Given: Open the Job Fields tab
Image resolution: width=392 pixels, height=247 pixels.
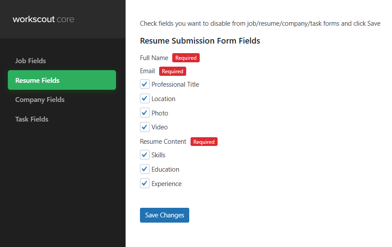Looking at the screenshot, I should click(x=31, y=61).
